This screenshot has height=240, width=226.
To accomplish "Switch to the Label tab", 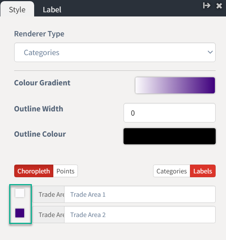I will [x=52, y=10].
